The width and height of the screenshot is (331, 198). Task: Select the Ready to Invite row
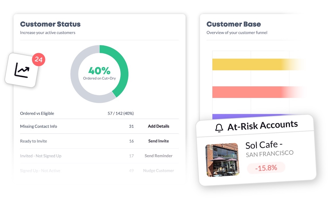coord(34,141)
